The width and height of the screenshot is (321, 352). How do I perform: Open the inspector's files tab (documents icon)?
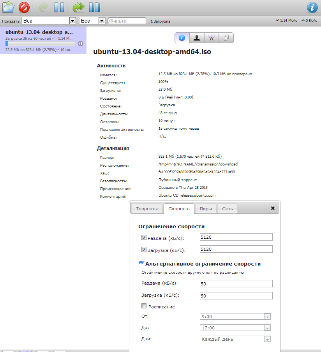[226, 38]
